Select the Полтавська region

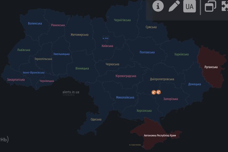pyautogui.click(x=147, y=52)
